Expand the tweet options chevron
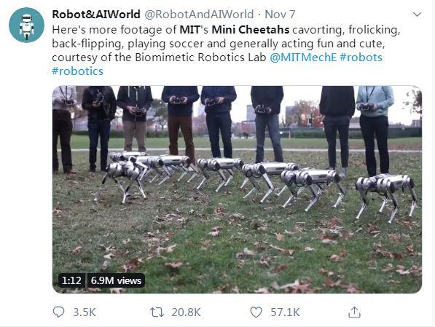 point(417,15)
